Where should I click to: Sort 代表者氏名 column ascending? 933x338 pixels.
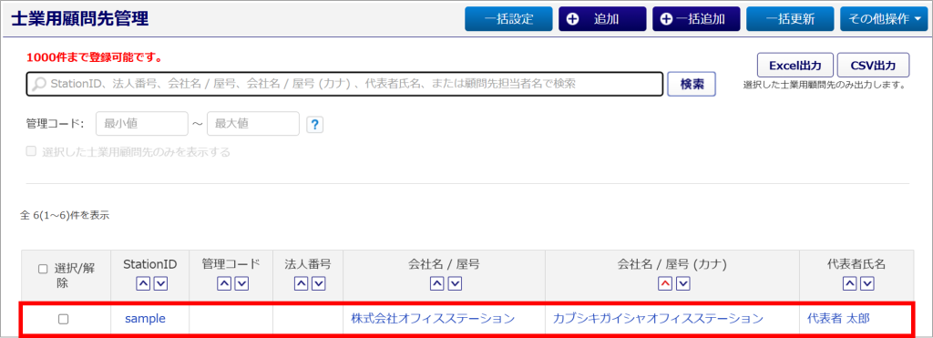850,284
